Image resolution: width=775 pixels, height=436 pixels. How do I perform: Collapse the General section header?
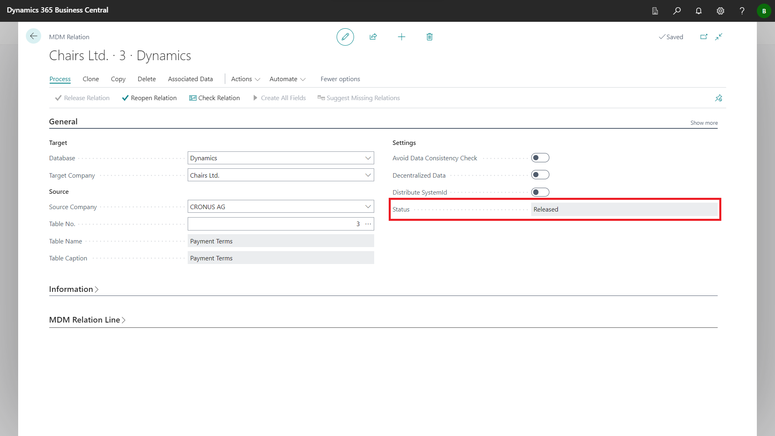[63, 122]
